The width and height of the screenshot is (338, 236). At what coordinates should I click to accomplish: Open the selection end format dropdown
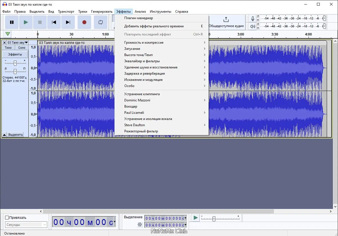(x=186, y=225)
